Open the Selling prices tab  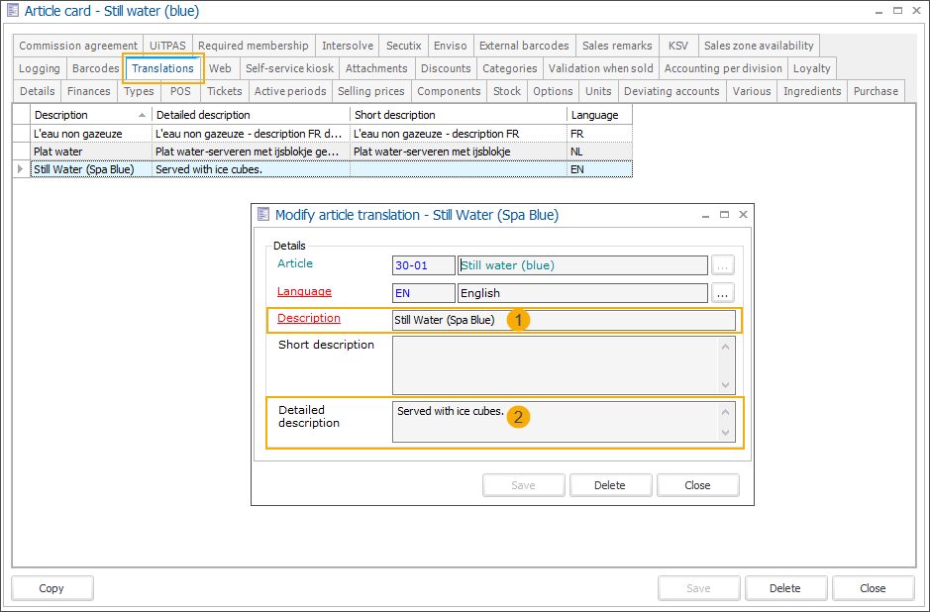coord(370,91)
